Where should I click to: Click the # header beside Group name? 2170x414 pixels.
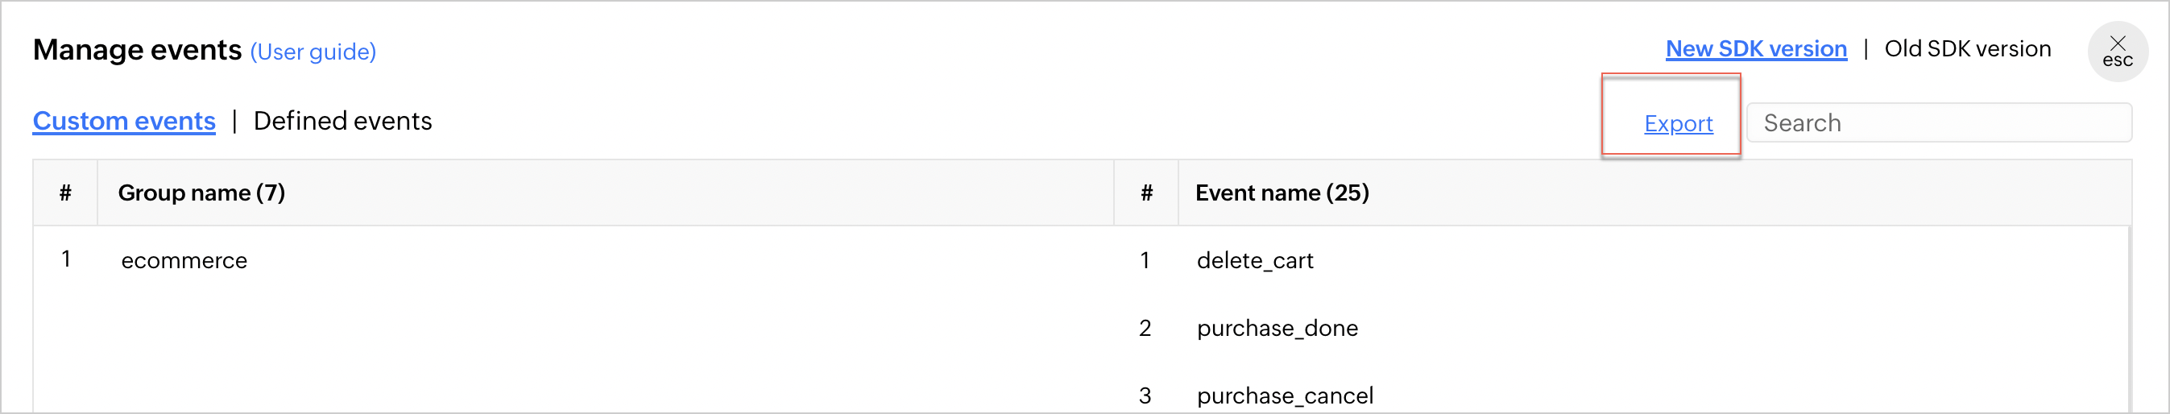pyautogui.click(x=65, y=193)
